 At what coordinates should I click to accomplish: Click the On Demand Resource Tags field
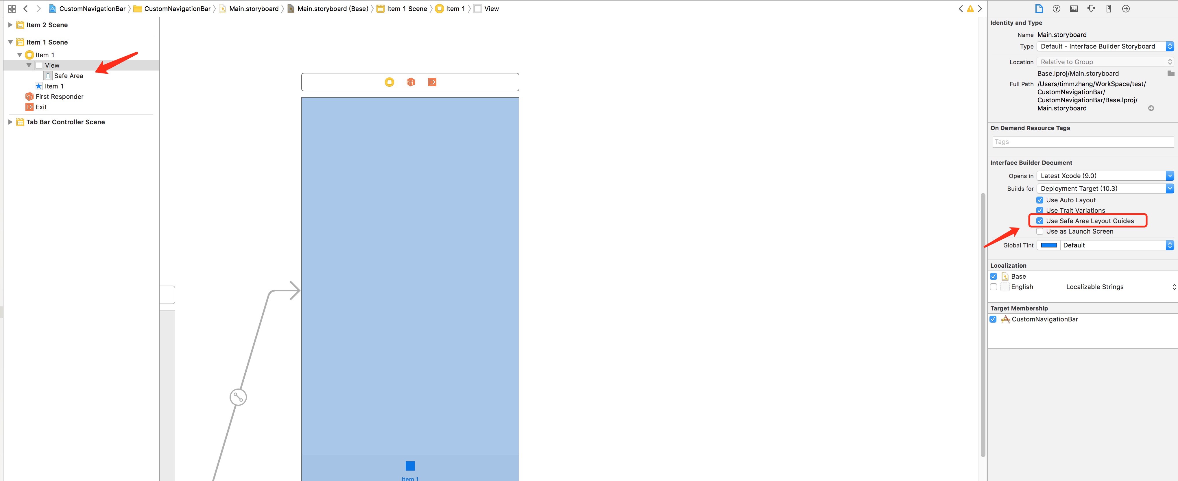click(x=1083, y=142)
